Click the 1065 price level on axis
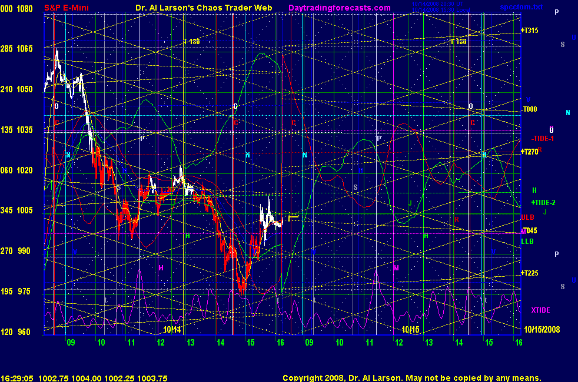The width and height of the screenshot is (578, 382). (x=26, y=49)
